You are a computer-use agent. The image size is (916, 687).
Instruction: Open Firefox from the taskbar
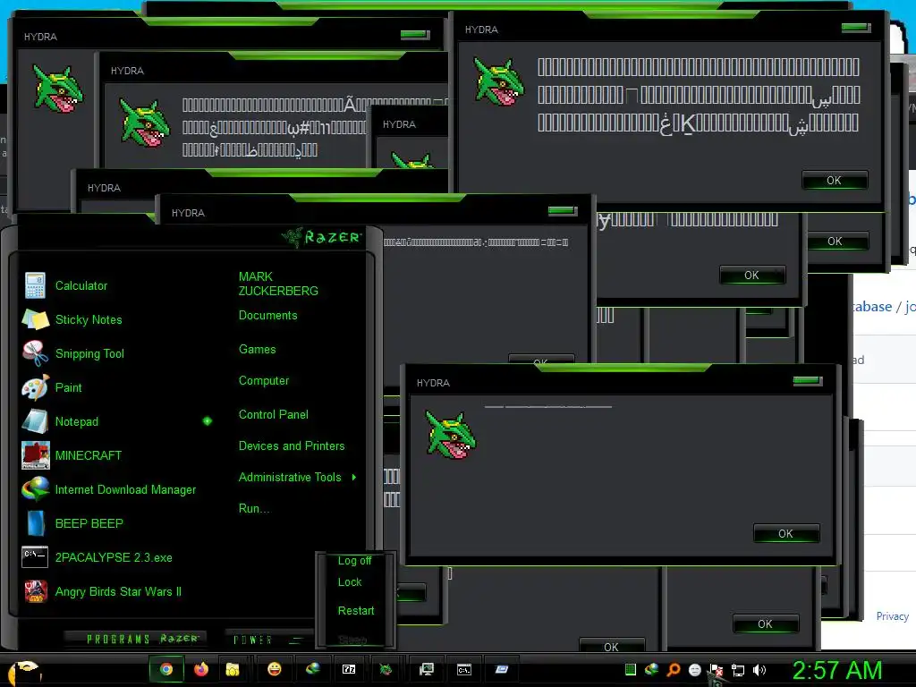click(x=201, y=669)
